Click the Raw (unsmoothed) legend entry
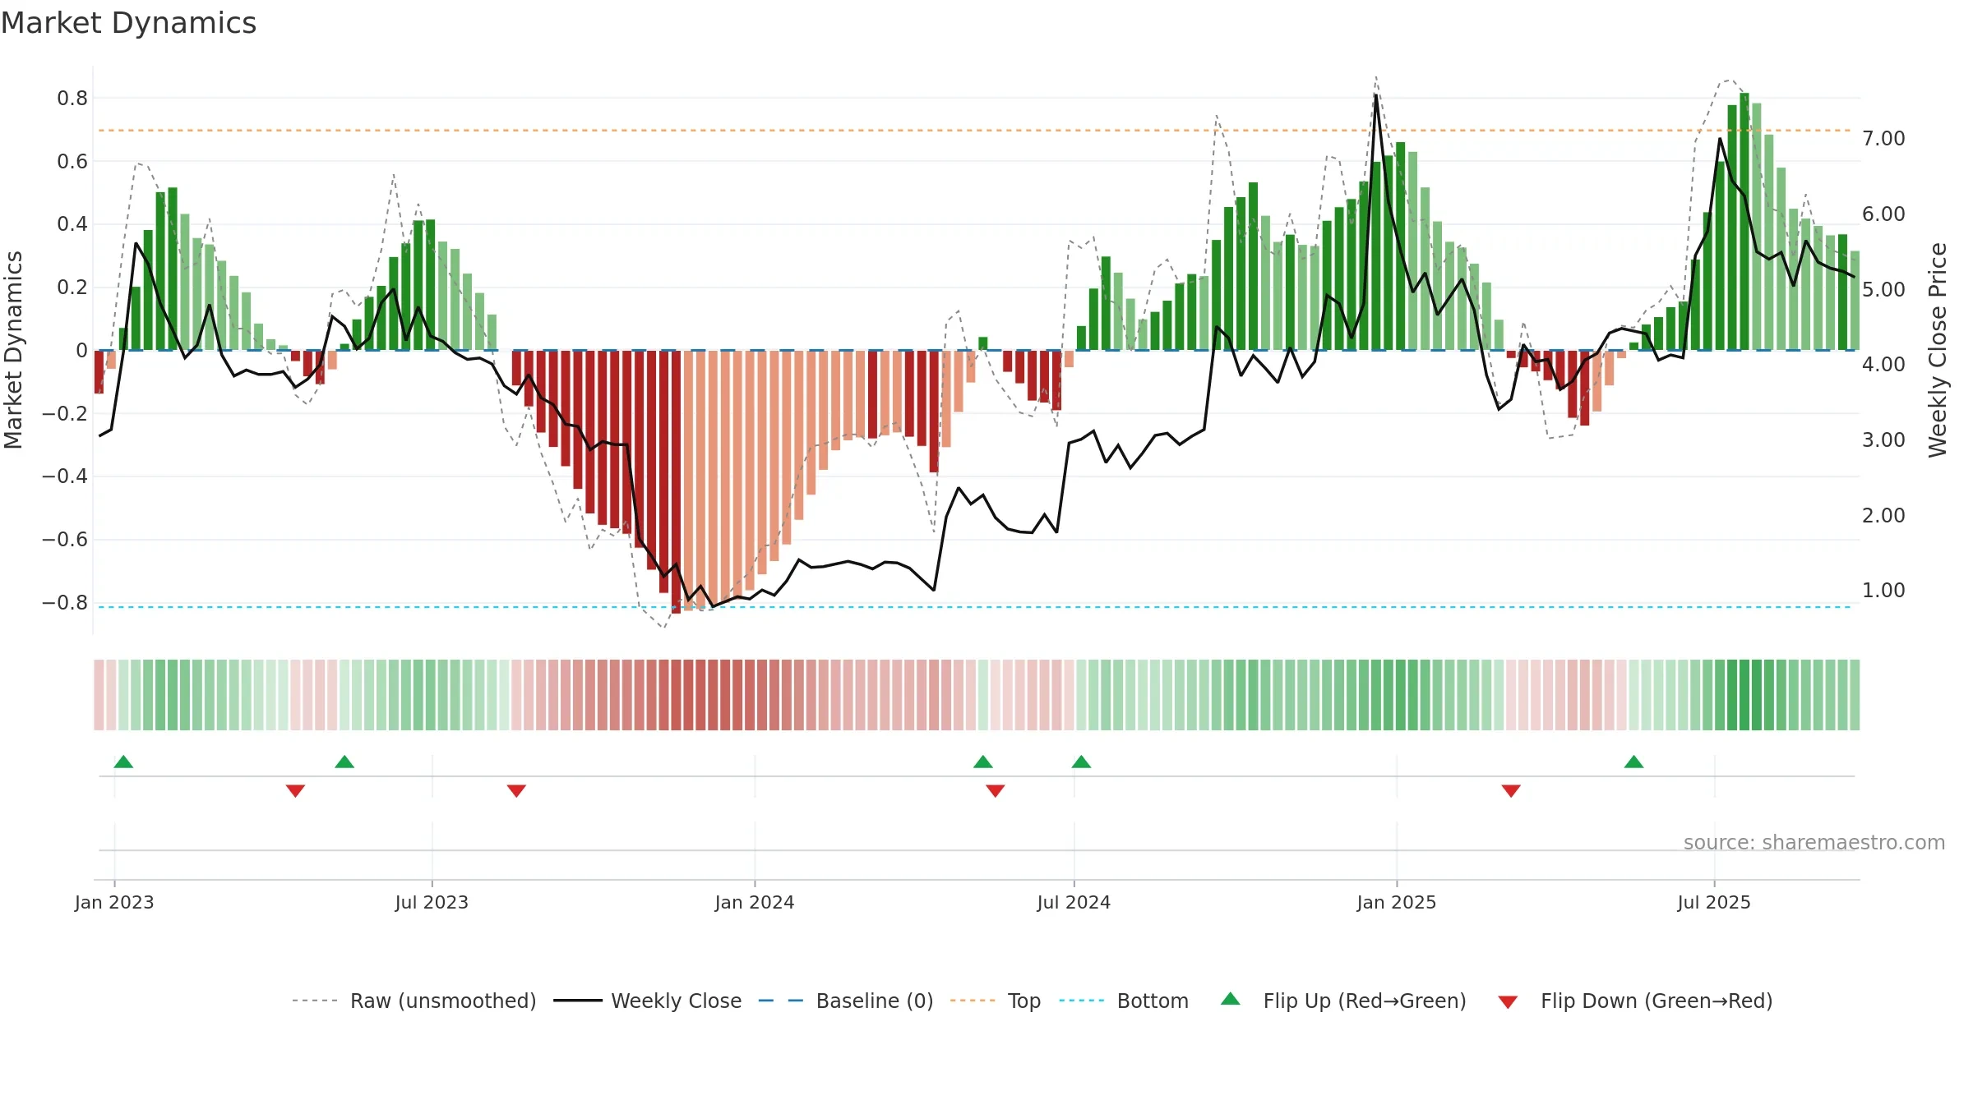The width and height of the screenshot is (1973, 1109). coord(414,1001)
